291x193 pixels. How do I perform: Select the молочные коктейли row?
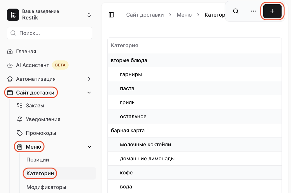pos(195,145)
